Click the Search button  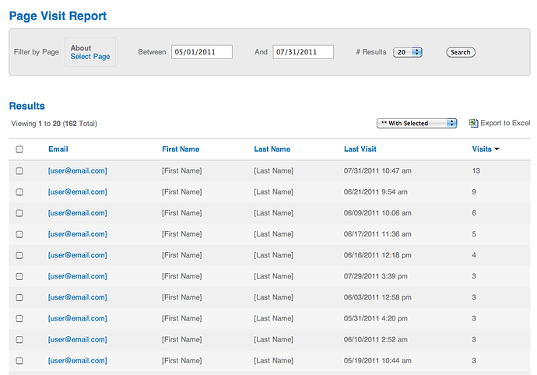point(461,52)
